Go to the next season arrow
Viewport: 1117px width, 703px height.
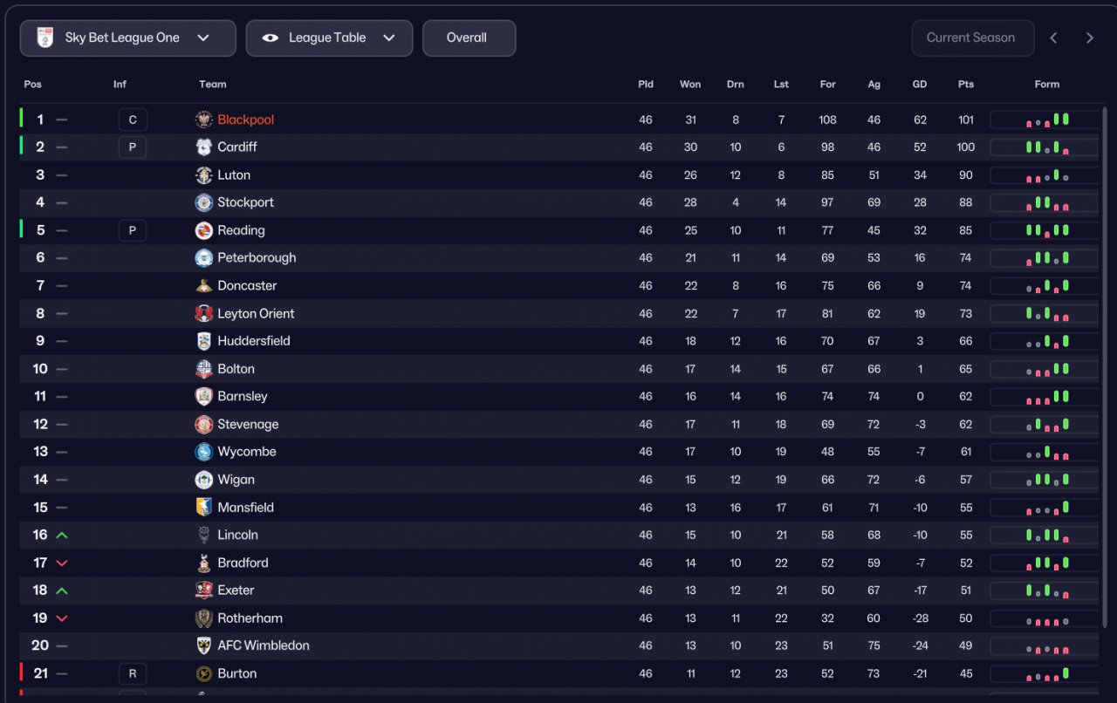pyautogui.click(x=1089, y=38)
